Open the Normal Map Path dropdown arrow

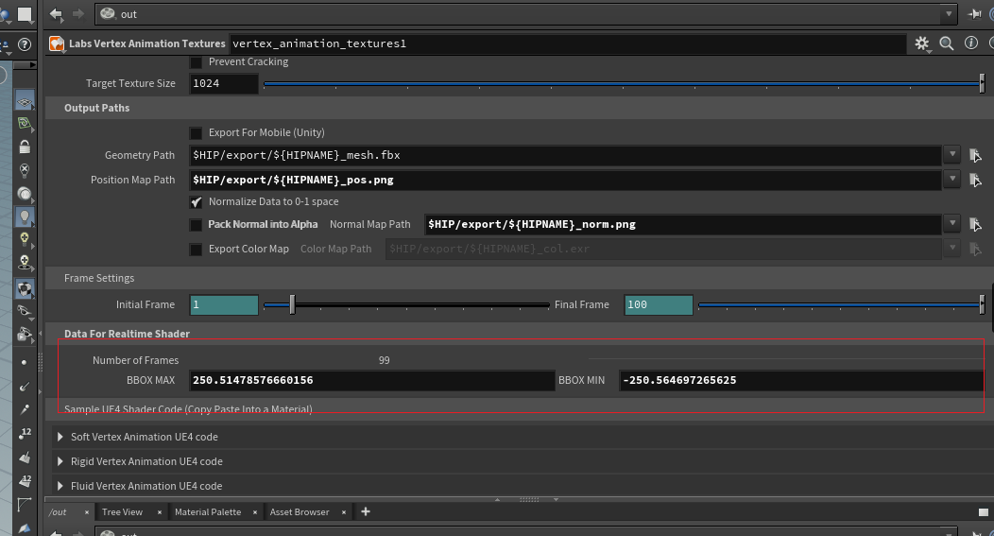coord(952,224)
